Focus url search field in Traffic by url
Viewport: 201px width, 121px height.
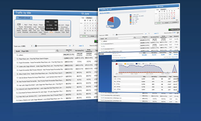coord(126,38)
